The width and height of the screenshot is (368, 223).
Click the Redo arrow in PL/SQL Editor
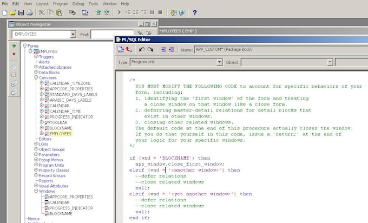[150, 50]
